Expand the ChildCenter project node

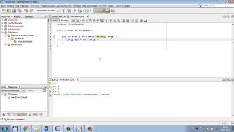tap(2, 20)
